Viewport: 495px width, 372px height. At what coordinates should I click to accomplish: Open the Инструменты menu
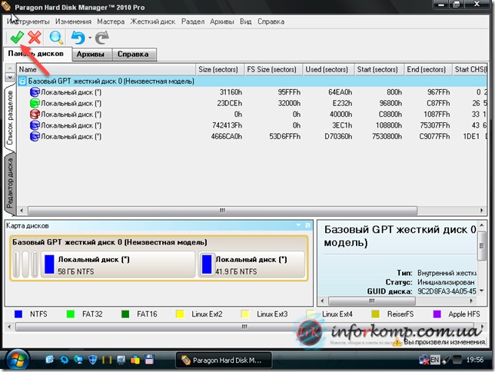(28, 22)
